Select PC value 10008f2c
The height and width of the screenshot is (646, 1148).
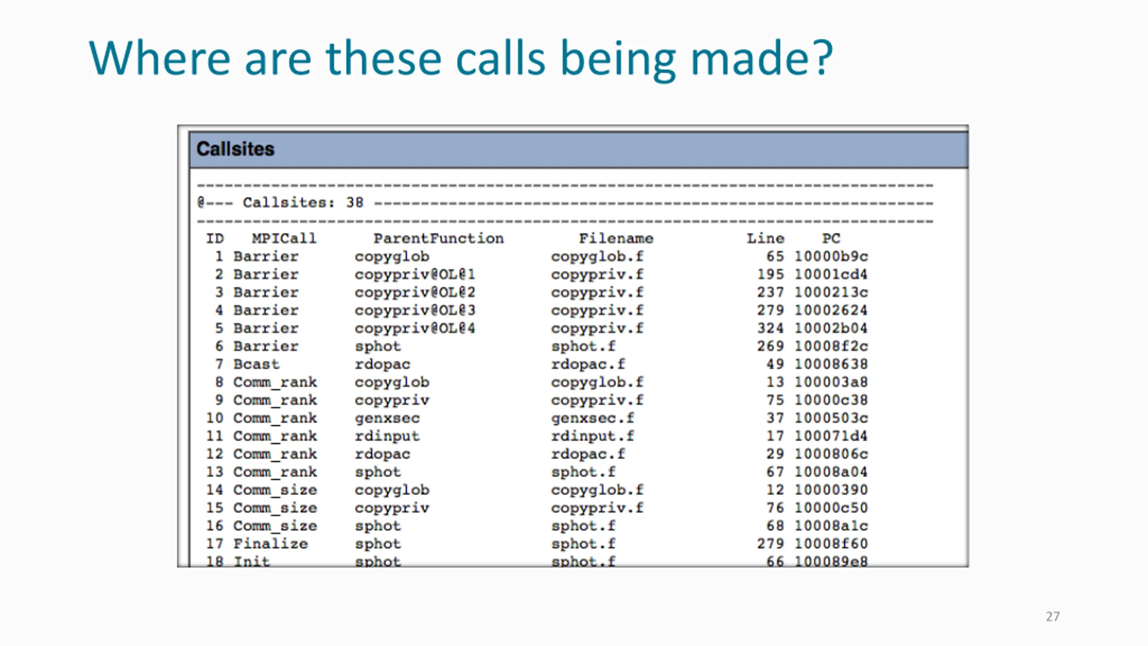click(831, 346)
